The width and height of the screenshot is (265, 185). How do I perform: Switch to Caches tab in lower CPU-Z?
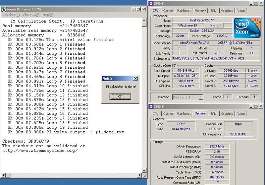pos(168,114)
